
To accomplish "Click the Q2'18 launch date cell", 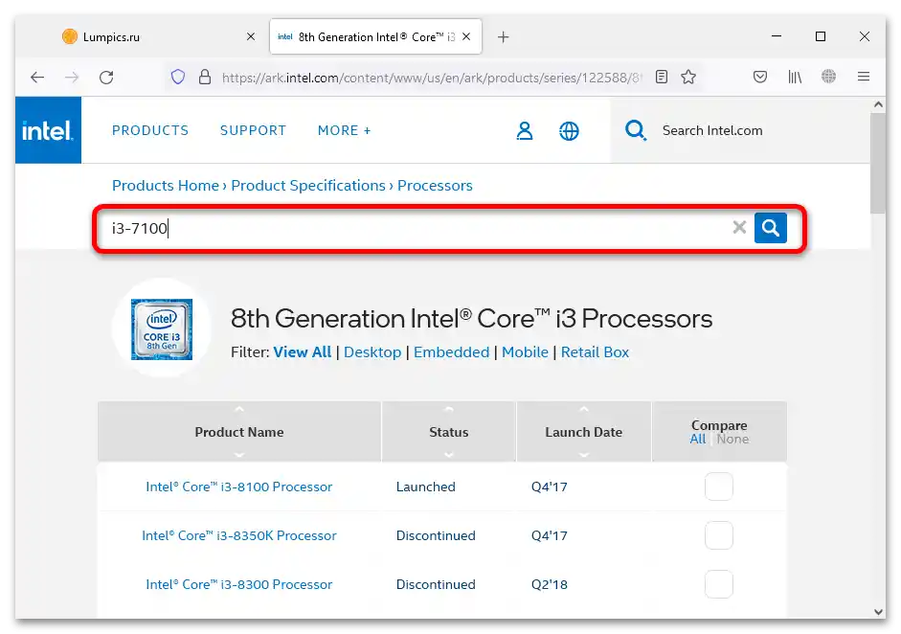I will coord(550,584).
